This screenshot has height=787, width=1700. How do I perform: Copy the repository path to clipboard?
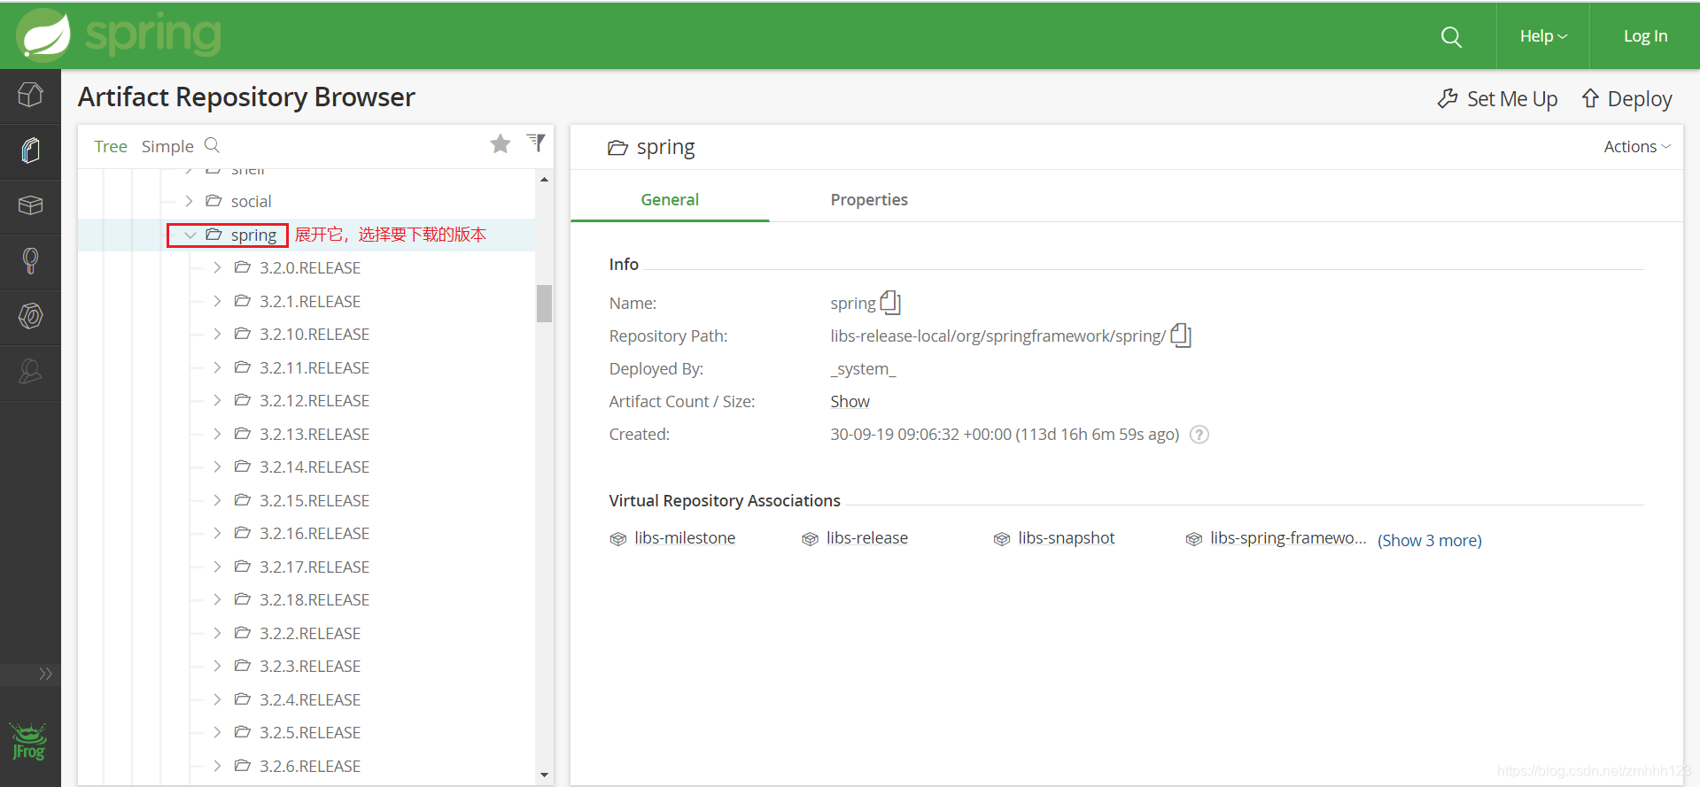click(1181, 335)
